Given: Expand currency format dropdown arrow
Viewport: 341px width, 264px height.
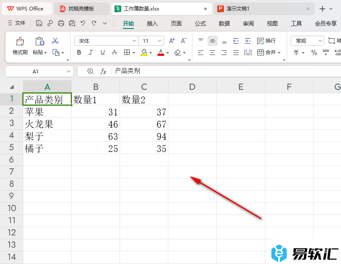Looking at the screenshot, I should [303, 52].
